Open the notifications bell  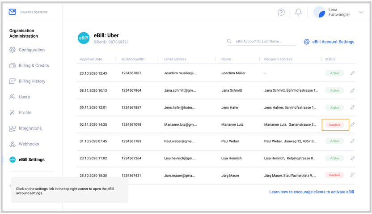pos(298,12)
